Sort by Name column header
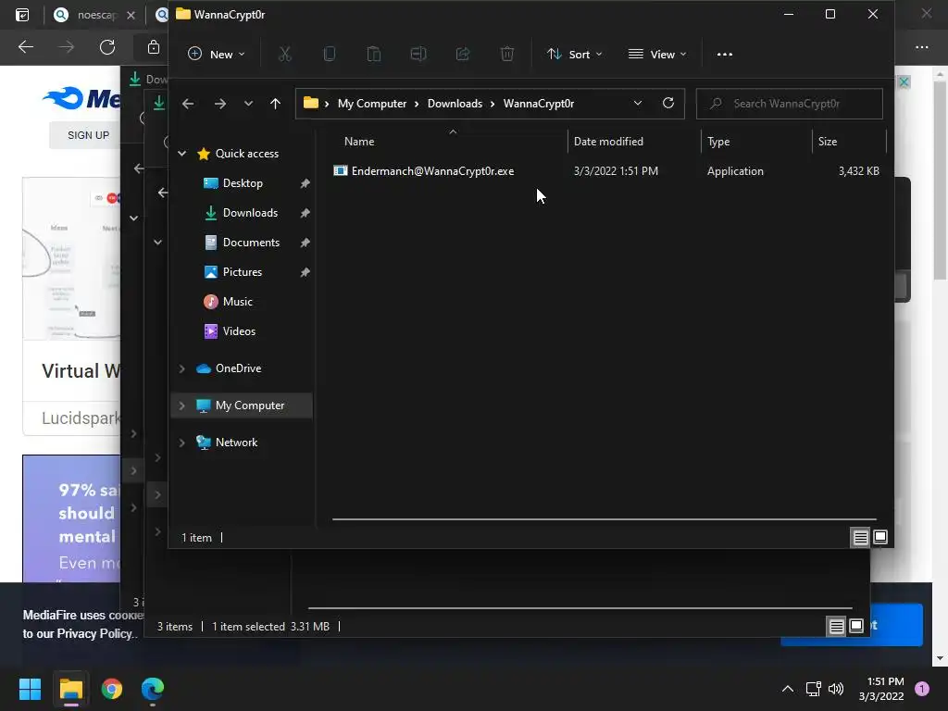Viewport: 948px width, 711px height. pos(359,142)
